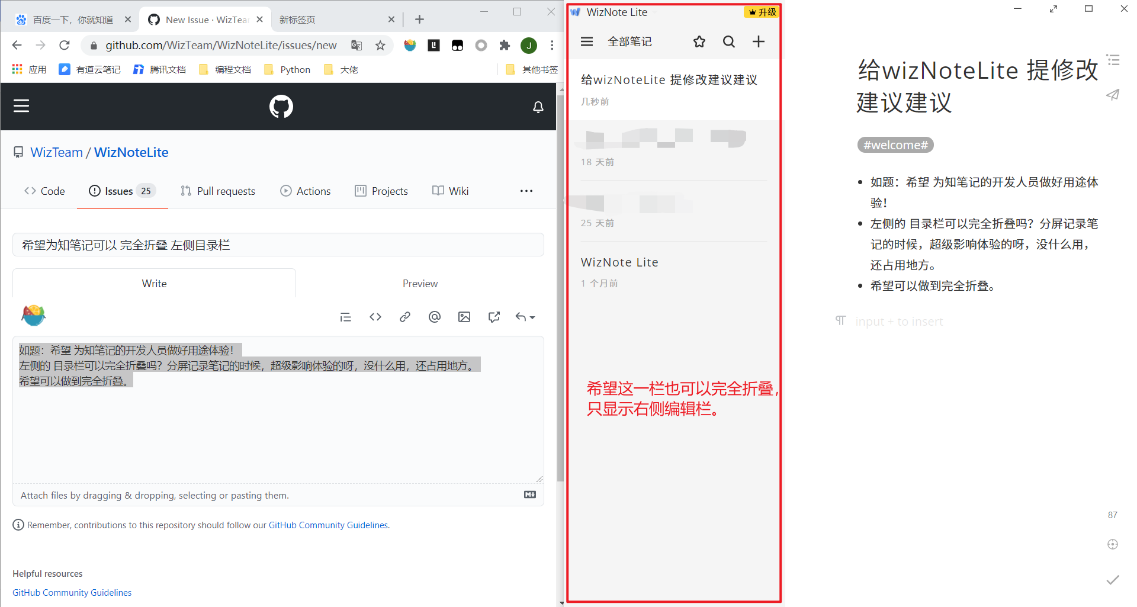Mark the note done with the checkmark icon
The height and width of the screenshot is (607, 1137).
pos(1113,581)
